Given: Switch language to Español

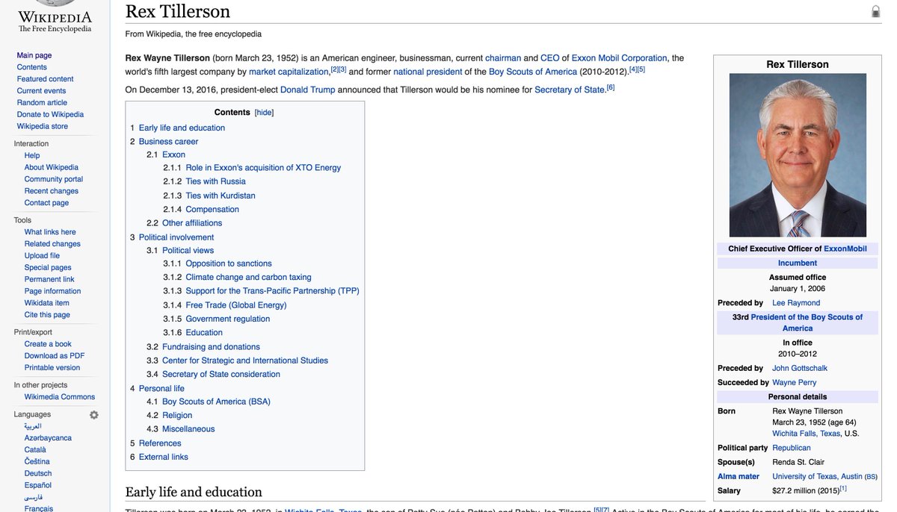Looking at the screenshot, I should 38,485.
